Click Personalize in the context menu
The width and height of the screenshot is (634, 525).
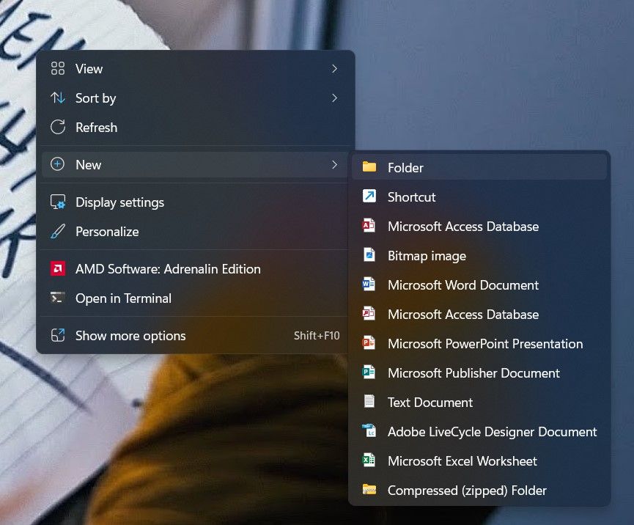(x=106, y=231)
